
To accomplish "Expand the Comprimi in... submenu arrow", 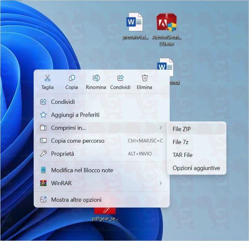I will point(161,128).
